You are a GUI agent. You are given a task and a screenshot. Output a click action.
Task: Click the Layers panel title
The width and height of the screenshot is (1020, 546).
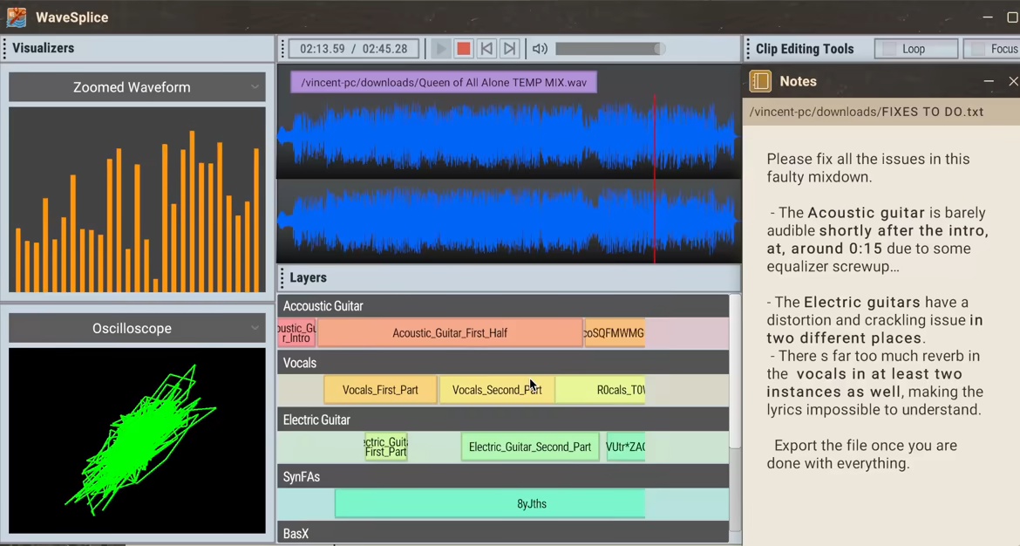(x=309, y=278)
